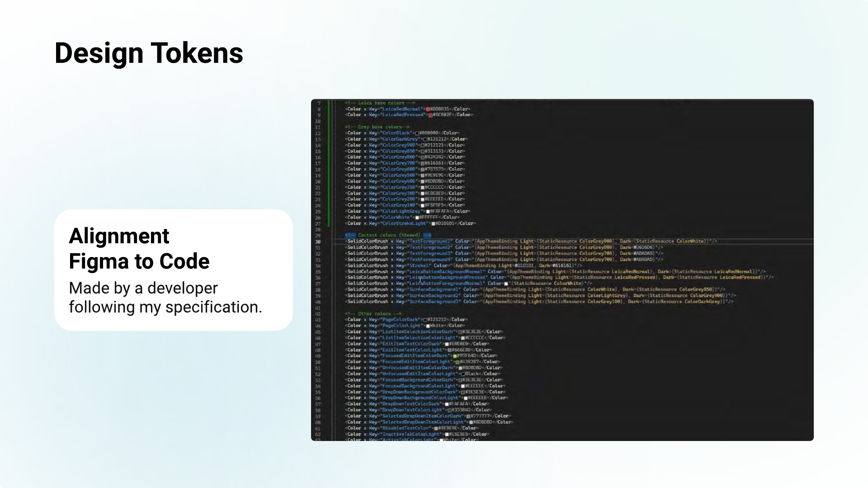The image size is (868, 488).
Task: Click the "DropDownBackgroundColorLight" key name
Action: coord(420,398)
